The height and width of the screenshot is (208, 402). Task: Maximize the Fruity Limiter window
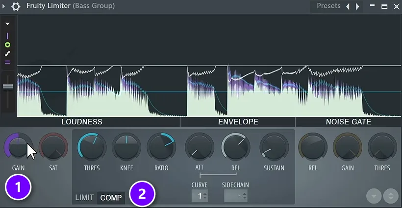(x=384, y=6)
